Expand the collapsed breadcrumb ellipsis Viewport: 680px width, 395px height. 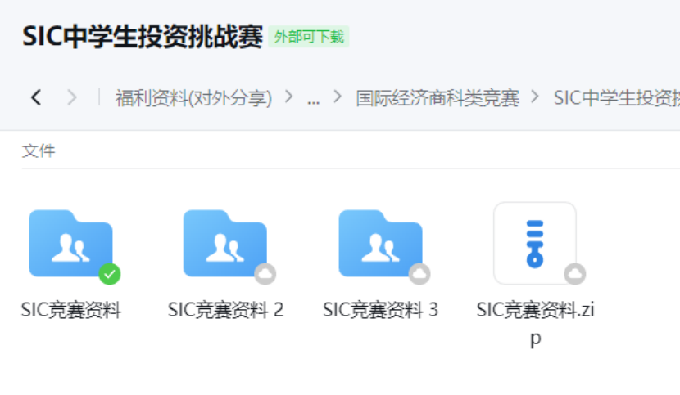313,101
